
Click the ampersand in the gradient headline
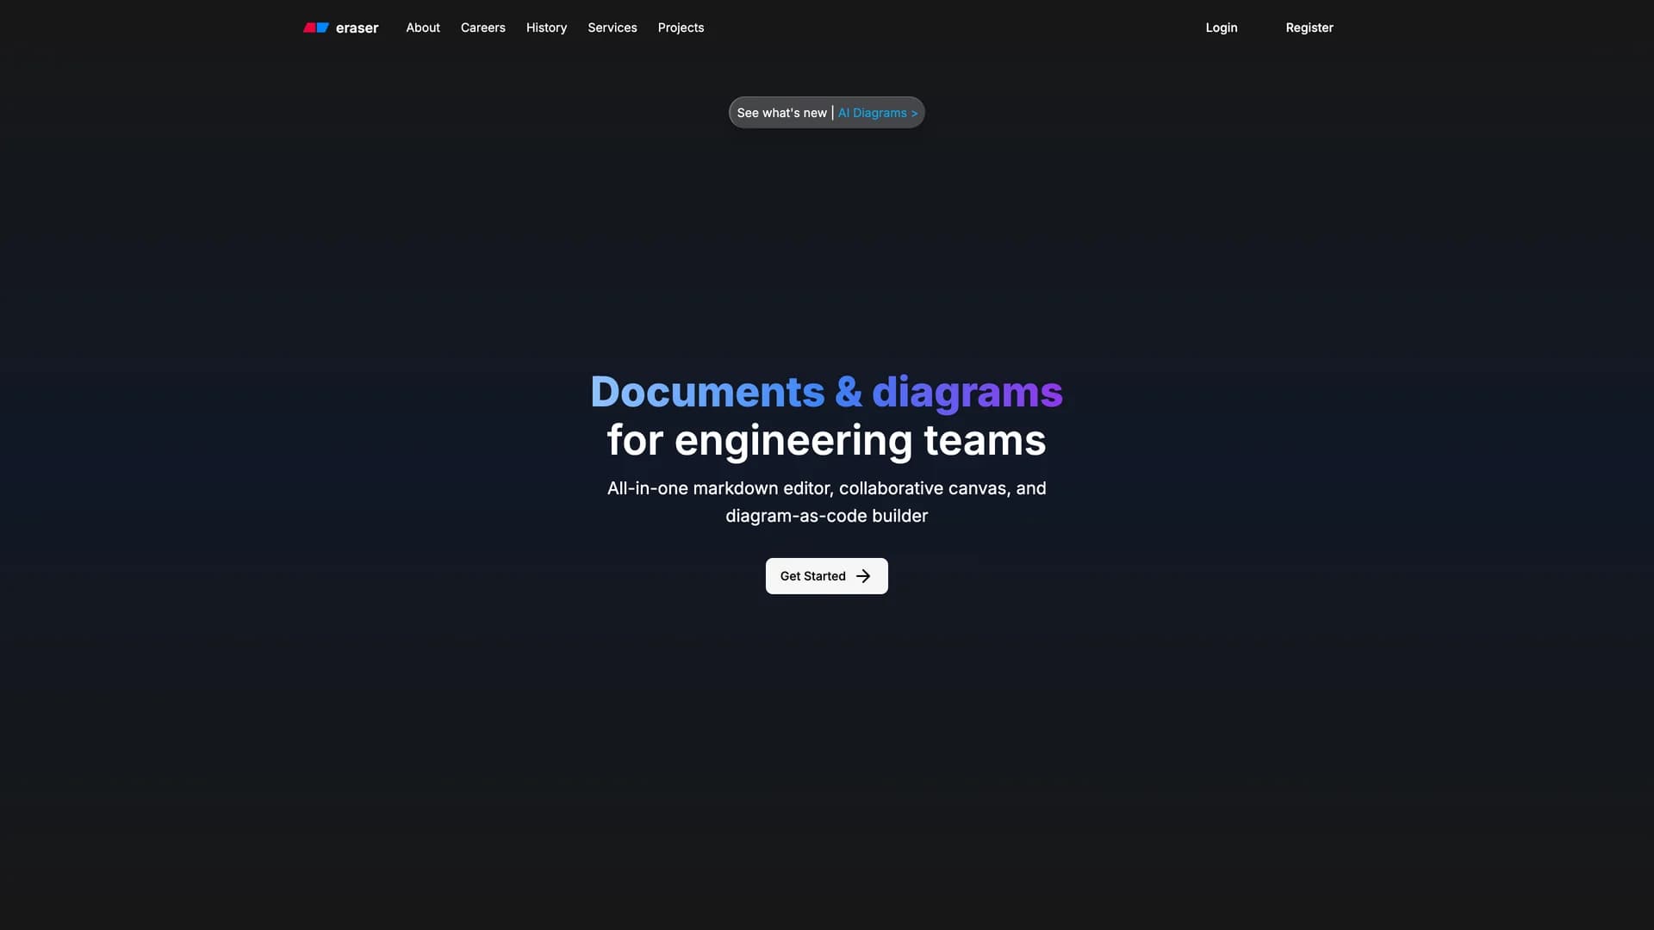pos(849,392)
